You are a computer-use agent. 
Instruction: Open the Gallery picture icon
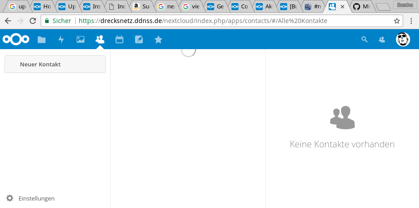click(x=81, y=40)
